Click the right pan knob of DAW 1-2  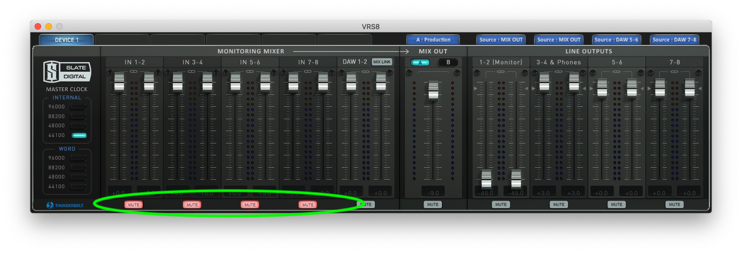click(x=390, y=72)
